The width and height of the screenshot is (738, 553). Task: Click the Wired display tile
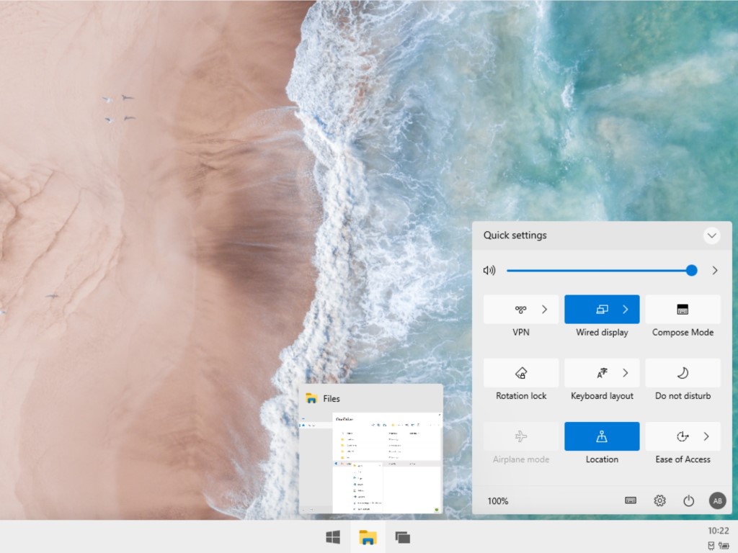[592, 310]
